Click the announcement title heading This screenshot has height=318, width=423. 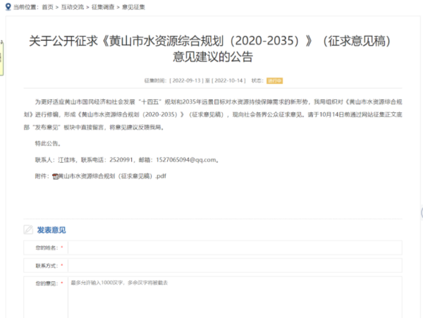tap(211, 49)
